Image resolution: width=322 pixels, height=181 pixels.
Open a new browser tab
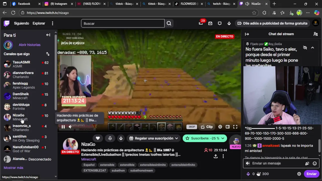click(x=274, y=4)
